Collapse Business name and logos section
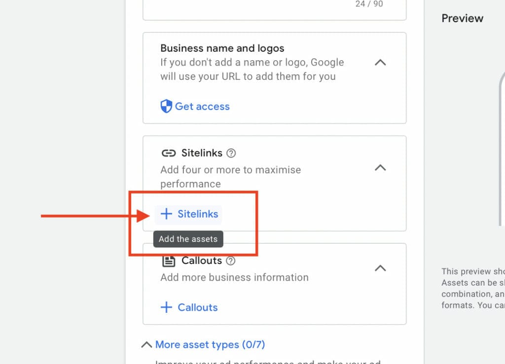This screenshot has width=505, height=364. pos(380,63)
